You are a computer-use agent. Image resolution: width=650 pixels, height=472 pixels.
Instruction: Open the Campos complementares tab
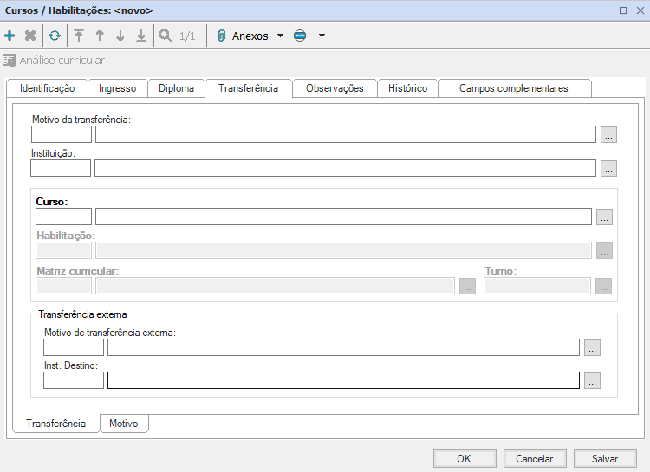point(513,88)
